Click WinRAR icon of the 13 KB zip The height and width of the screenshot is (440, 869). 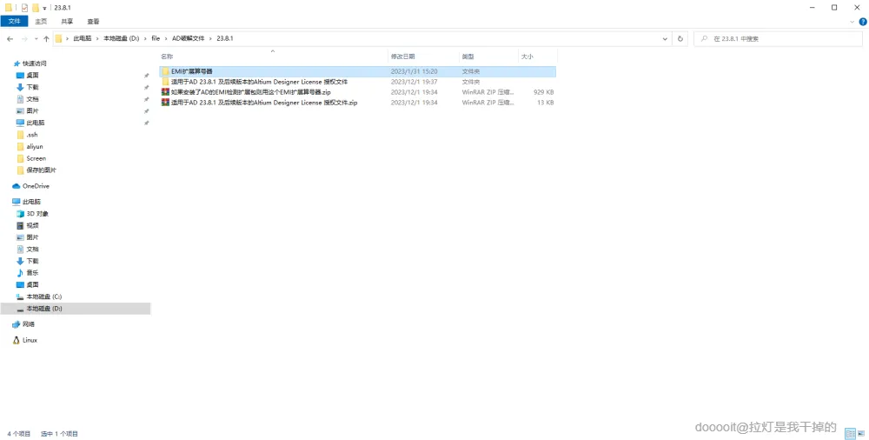click(165, 103)
